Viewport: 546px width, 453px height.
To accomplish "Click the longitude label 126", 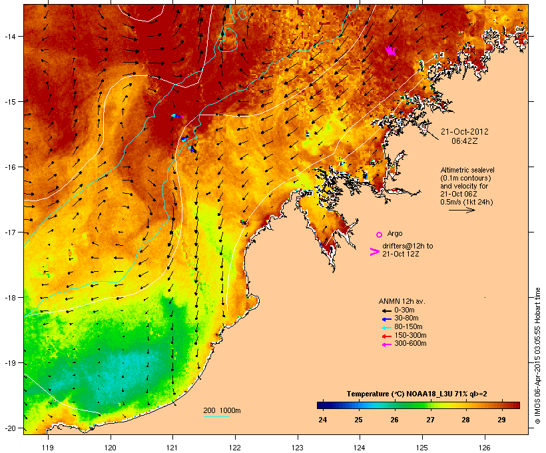I will coord(485,448).
